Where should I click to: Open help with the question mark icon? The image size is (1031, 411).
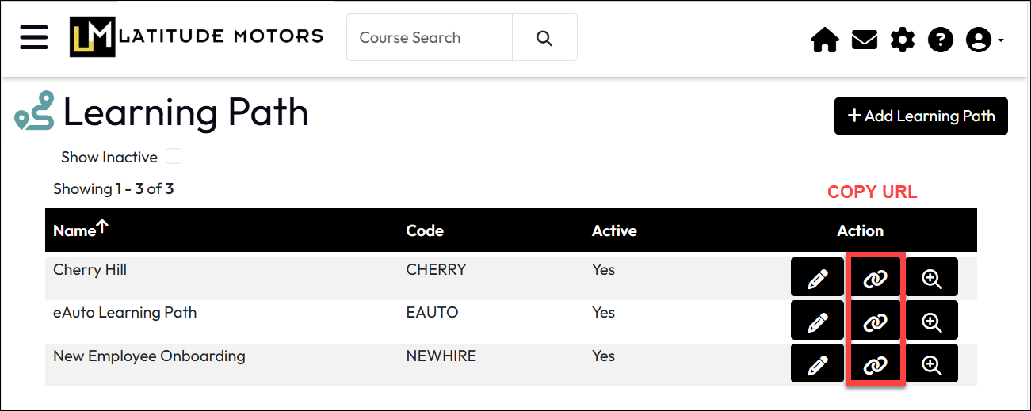[x=940, y=40]
